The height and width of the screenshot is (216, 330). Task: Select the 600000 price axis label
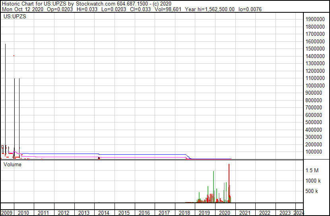pos(314,115)
